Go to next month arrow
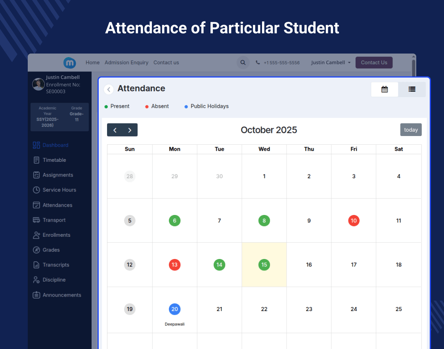This screenshot has width=444, height=349. (130, 130)
